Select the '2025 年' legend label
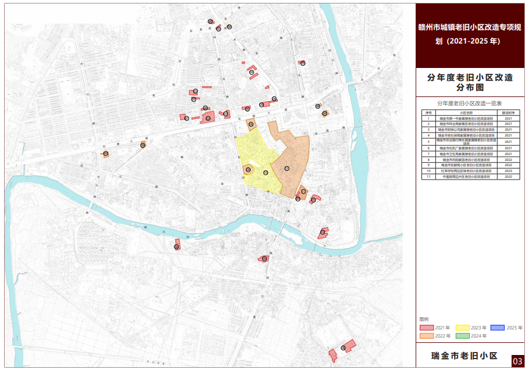The height and width of the screenshot is (373, 529). (514, 328)
